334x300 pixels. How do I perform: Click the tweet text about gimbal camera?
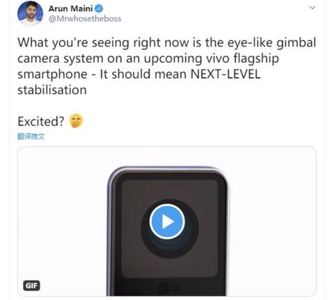(x=166, y=66)
